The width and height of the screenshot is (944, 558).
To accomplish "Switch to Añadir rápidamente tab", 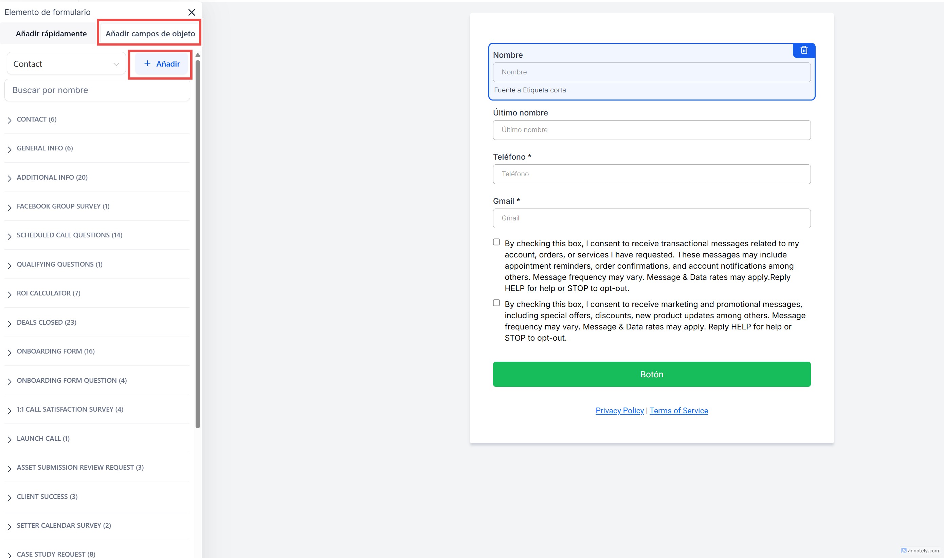I will [51, 34].
